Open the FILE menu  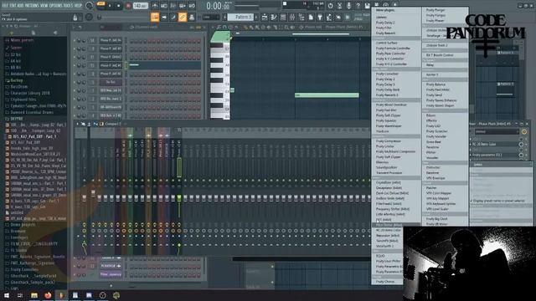[6, 5]
